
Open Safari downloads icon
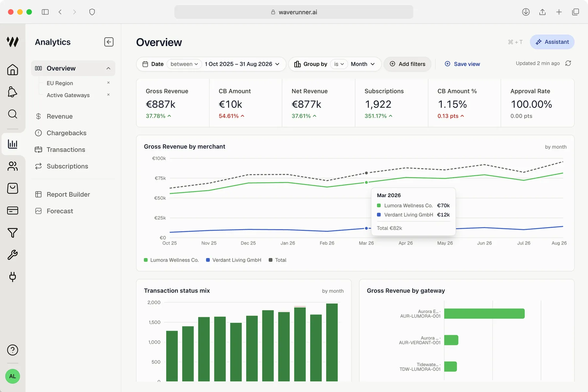pos(526,12)
